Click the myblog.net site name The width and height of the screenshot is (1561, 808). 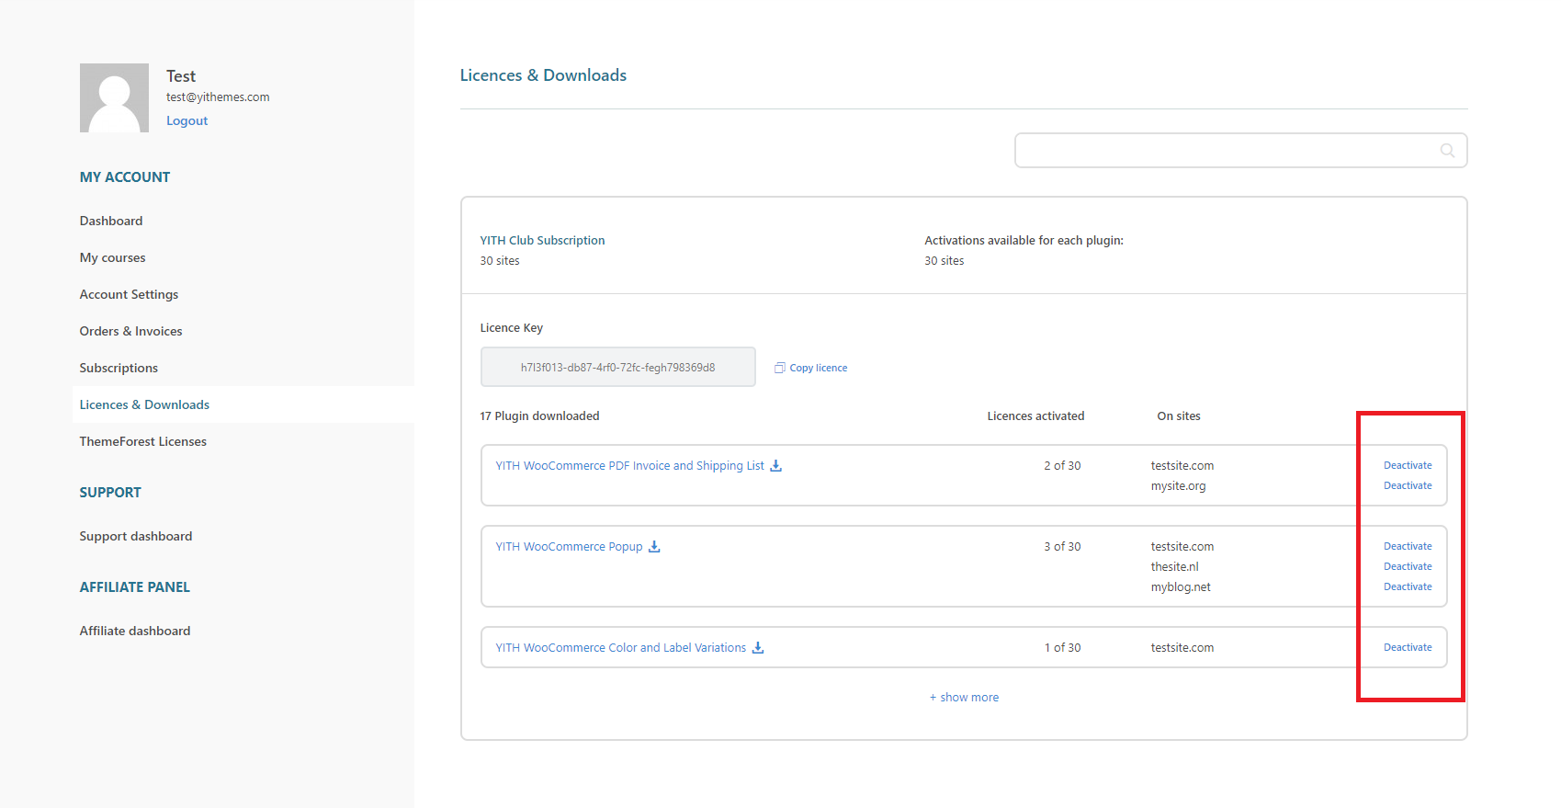tap(1181, 587)
